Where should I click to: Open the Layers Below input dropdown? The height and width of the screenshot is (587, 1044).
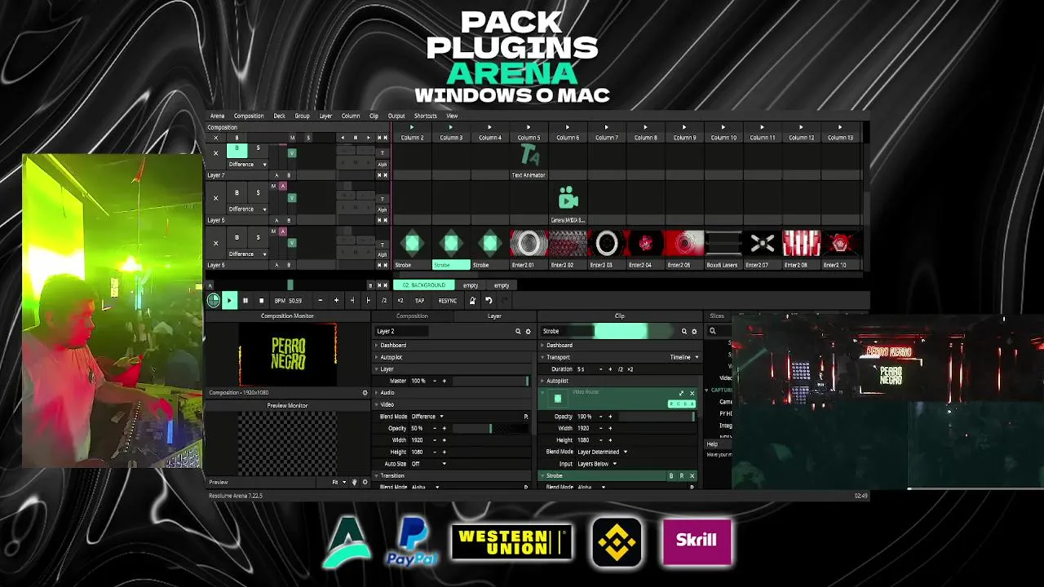tap(596, 464)
